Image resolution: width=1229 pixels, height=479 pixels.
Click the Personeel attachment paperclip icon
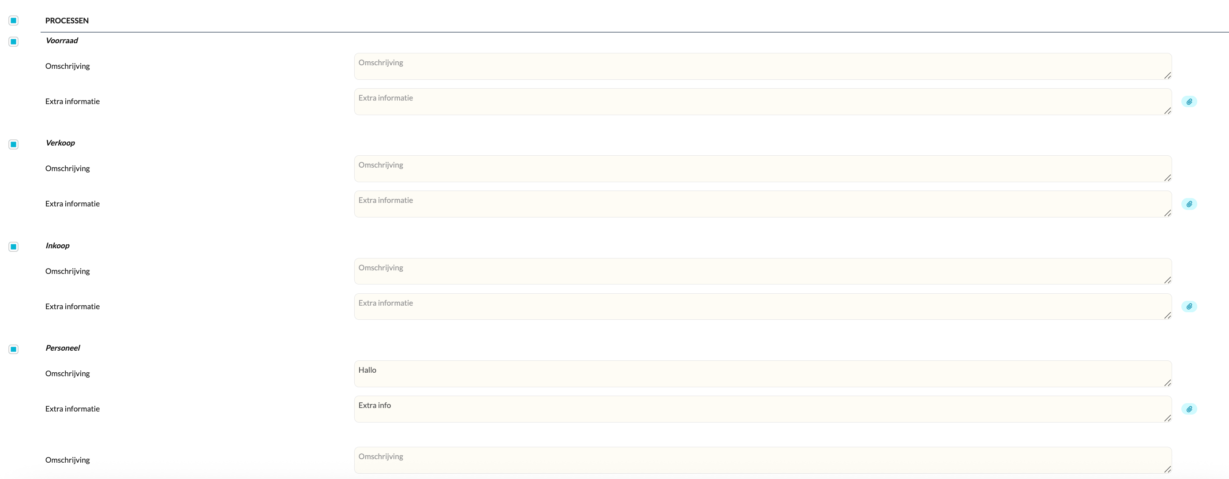[1189, 409]
